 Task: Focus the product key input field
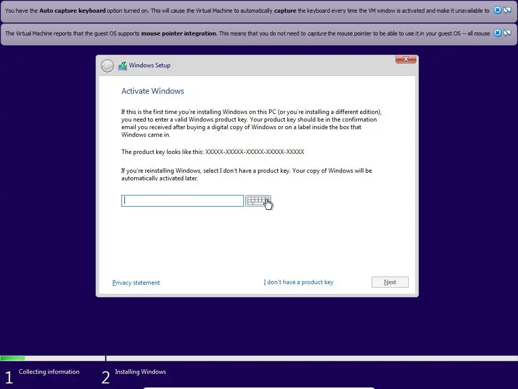[182, 201]
